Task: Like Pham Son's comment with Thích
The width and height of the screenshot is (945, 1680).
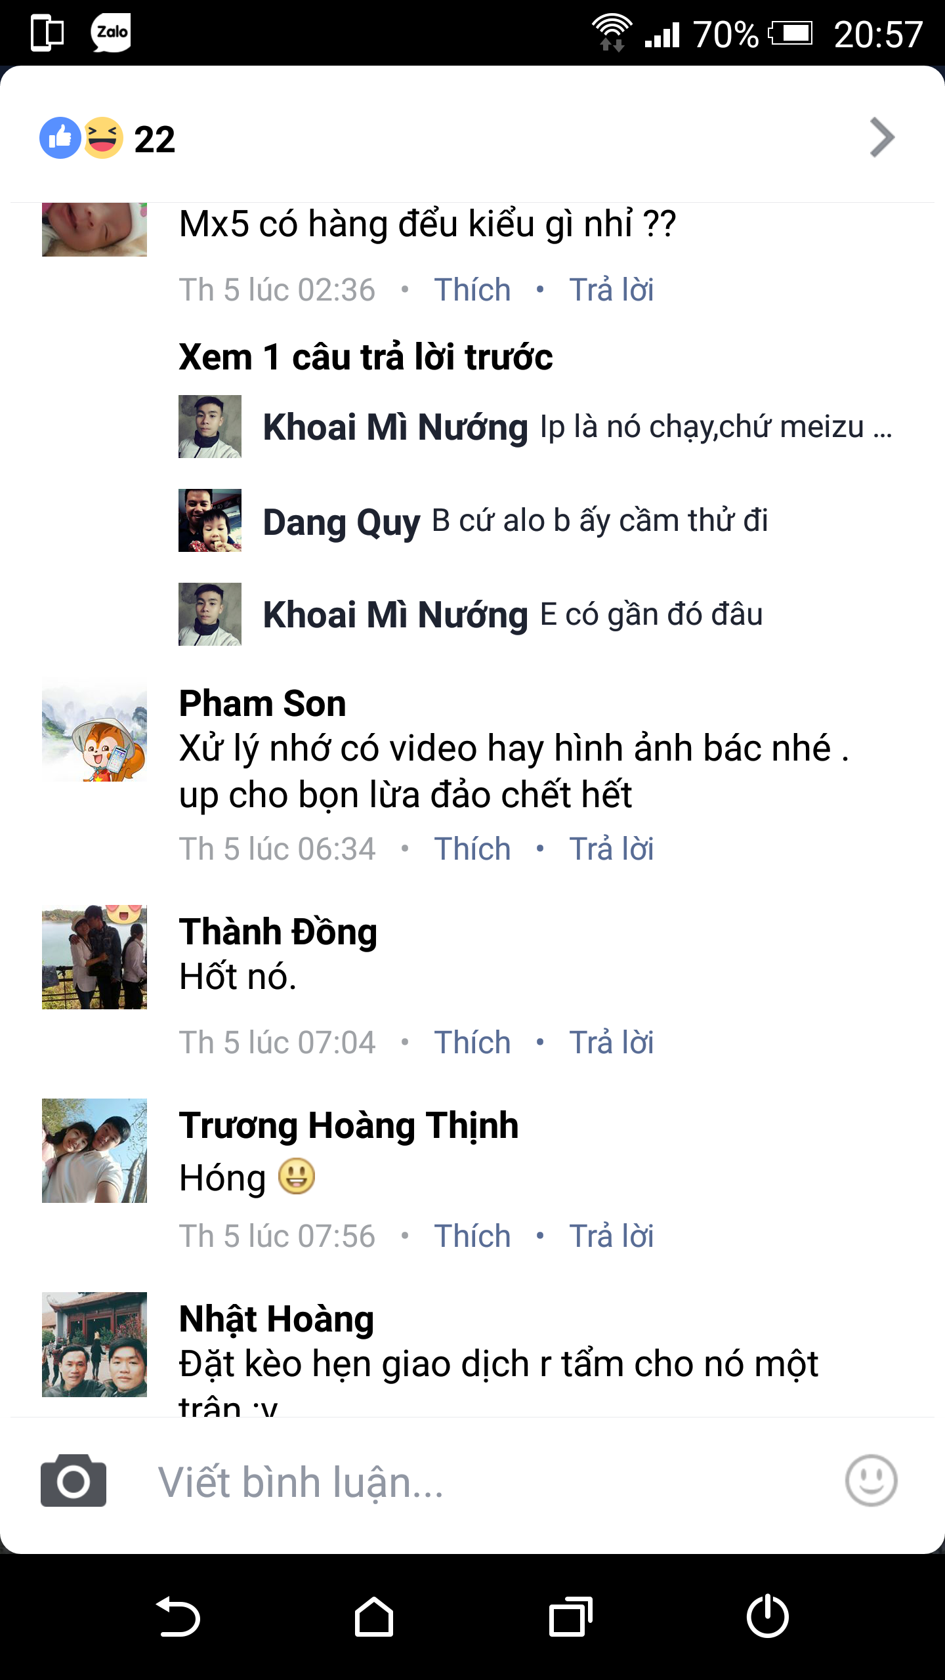Action: (x=472, y=849)
